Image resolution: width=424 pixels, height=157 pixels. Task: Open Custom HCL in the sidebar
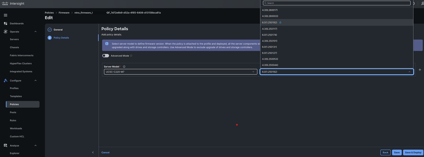(x=17, y=137)
